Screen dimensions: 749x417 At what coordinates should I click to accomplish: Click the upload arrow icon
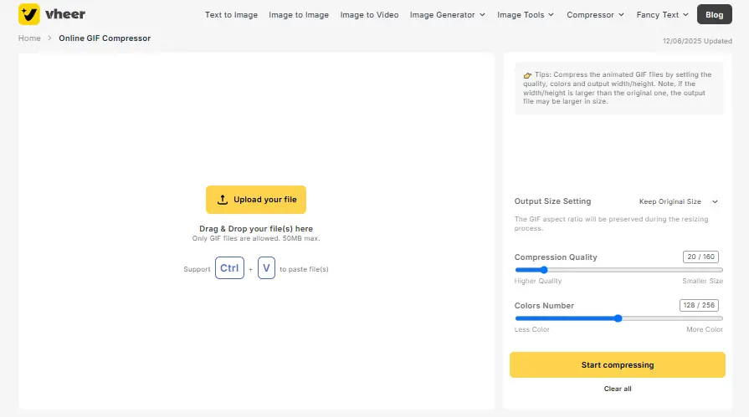click(222, 200)
